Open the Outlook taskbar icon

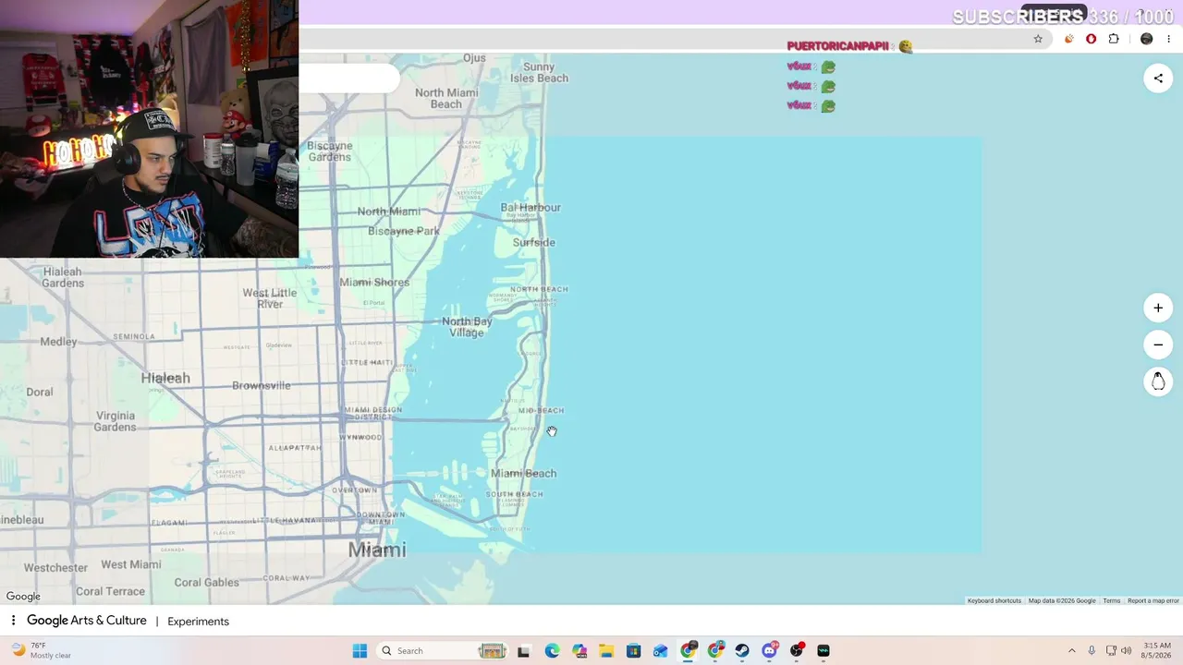click(x=661, y=651)
